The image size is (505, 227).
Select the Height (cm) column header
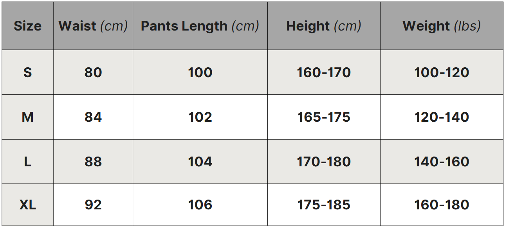click(x=324, y=26)
